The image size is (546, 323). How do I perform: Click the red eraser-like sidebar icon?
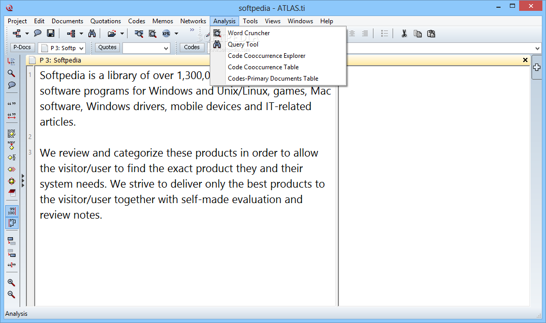click(11, 193)
